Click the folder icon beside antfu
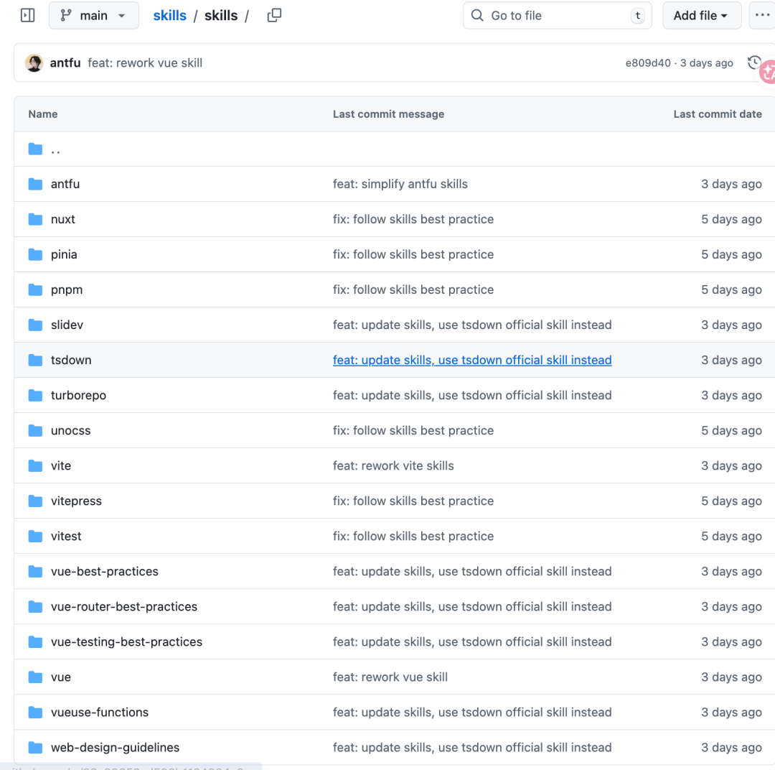The height and width of the screenshot is (770, 775). 35,184
